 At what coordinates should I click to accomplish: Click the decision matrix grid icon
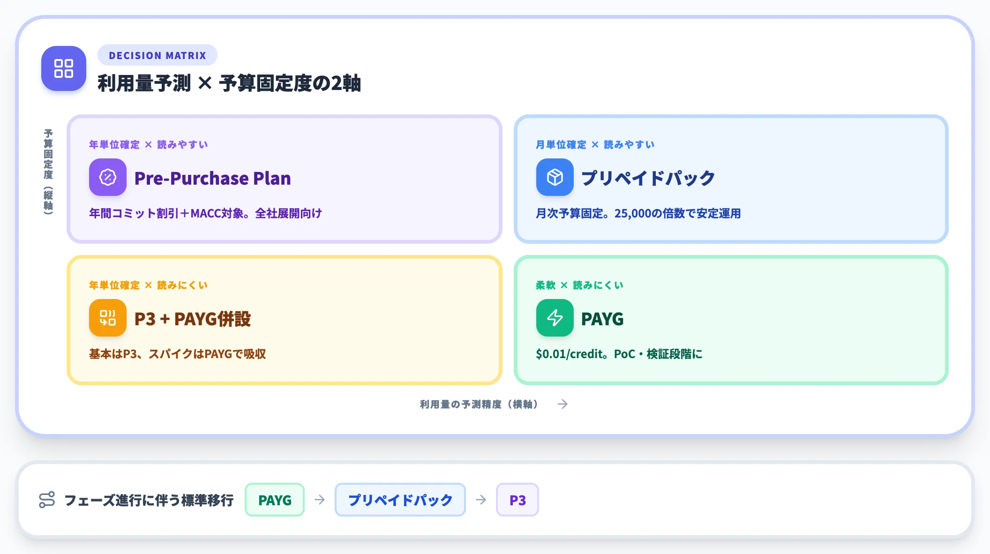64,68
